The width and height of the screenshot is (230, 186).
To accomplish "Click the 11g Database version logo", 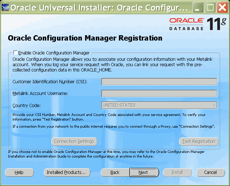I will tap(216, 23).
